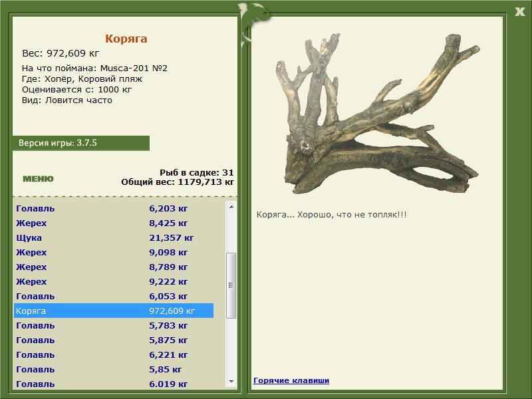The image size is (532, 399).
Task: Select the Жерех 9,222 кг entry
Action: tap(113, 281)
